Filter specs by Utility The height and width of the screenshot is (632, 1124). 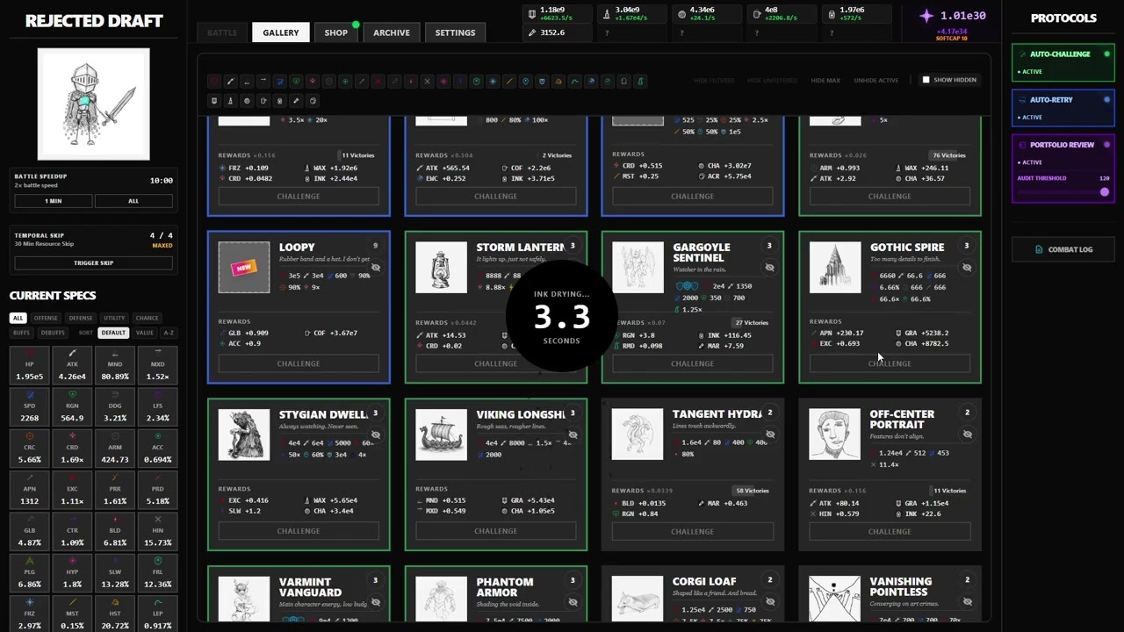(x=114, y=318)
